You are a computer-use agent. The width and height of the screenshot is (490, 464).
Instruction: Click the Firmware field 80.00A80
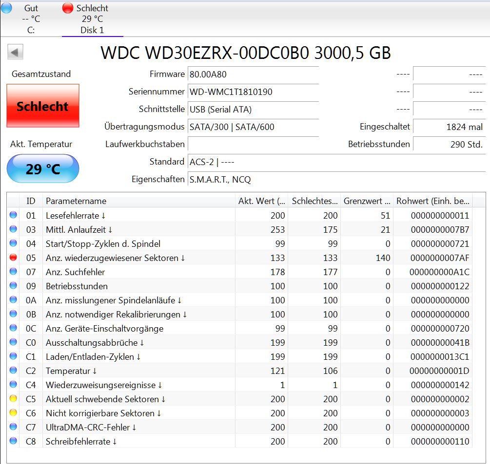pyautogui.click(x=253, y=74)
